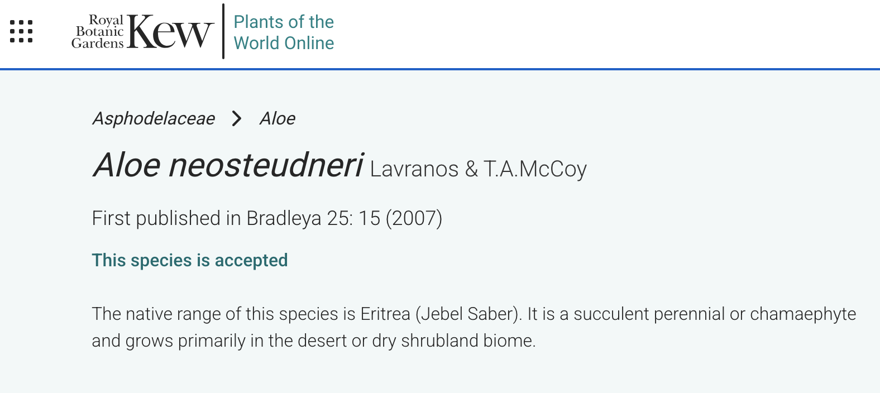Click the word 'Bradleya' in publication line
This screenshot has height=393, width=880.
click(x=284, y=218)
